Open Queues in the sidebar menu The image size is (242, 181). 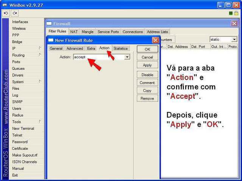(26, 69)
